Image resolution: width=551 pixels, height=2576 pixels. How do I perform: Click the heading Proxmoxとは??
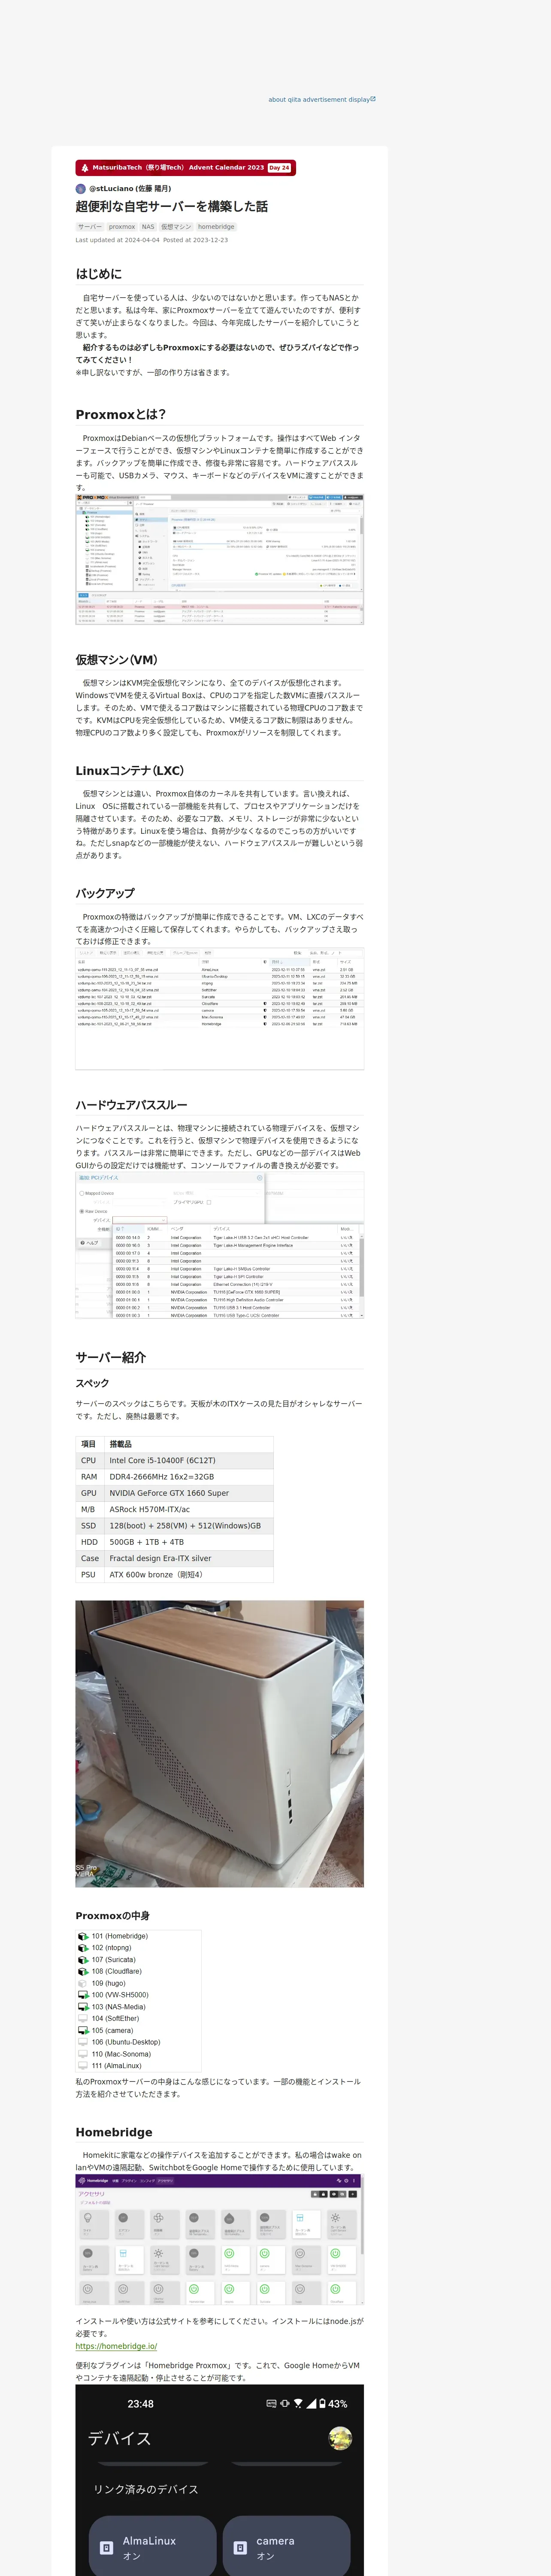click(121, 415)
